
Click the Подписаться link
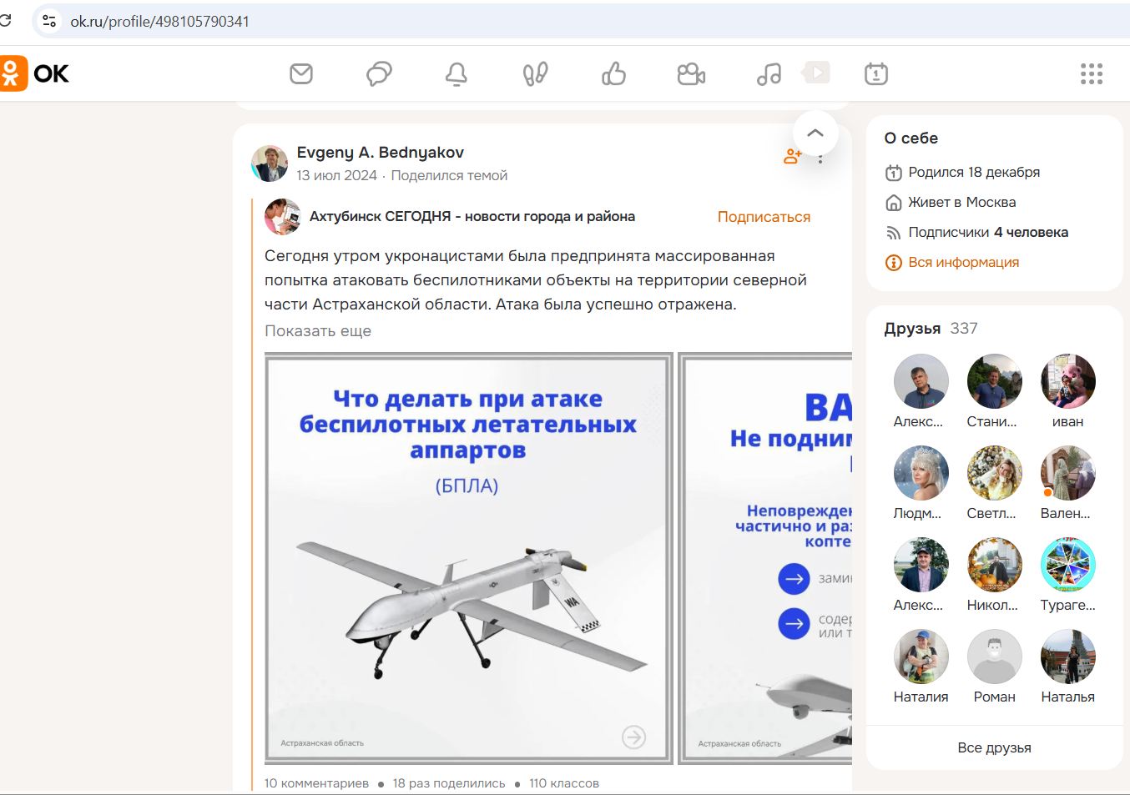pos(763,216)
